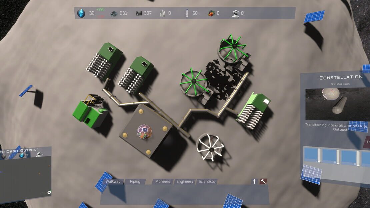This screenshot has width=370, height=208.
Task: Click the water count value 50
Action: click(195, 13)
